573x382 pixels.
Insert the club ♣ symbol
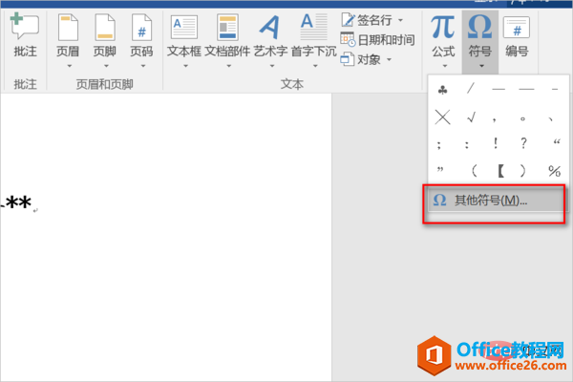[x=442, y=90]
